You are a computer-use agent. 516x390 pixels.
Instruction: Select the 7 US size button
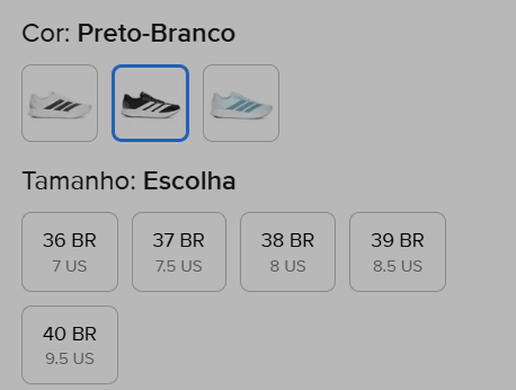(x=69, y=266)
